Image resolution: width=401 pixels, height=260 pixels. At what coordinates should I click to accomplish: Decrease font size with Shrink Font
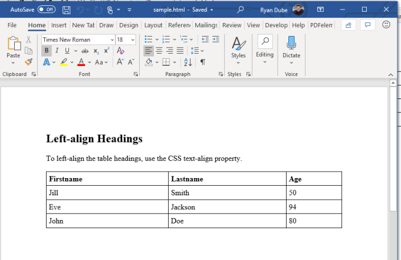pyautogui.click(x=131, y=62)
